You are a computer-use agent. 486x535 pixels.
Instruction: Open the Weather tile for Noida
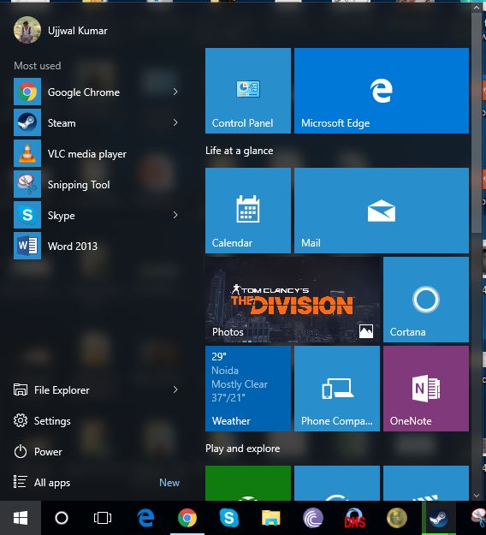coord(248,389)
